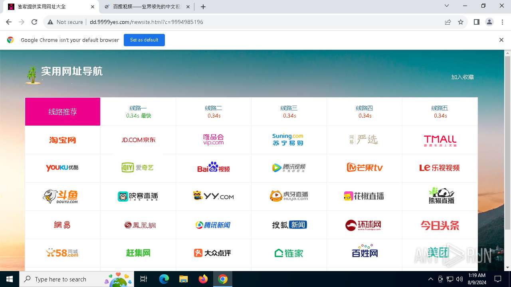Click the 实用网址导航 site title
Image resolution: width=511 pixels, height=287 pixels.
(72, 71)
